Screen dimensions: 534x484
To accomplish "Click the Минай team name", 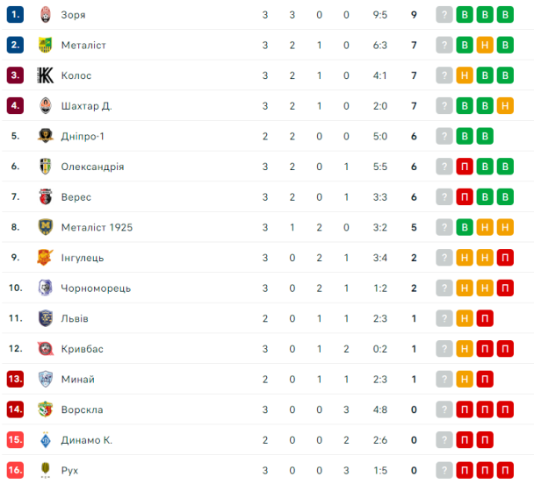I will [77, 380].
